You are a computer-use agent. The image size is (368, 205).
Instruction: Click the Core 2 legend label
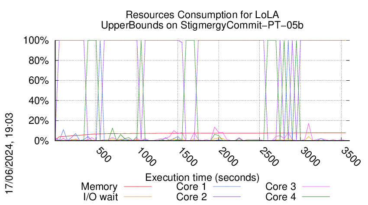pyautogui.click(x=191, y=197)
